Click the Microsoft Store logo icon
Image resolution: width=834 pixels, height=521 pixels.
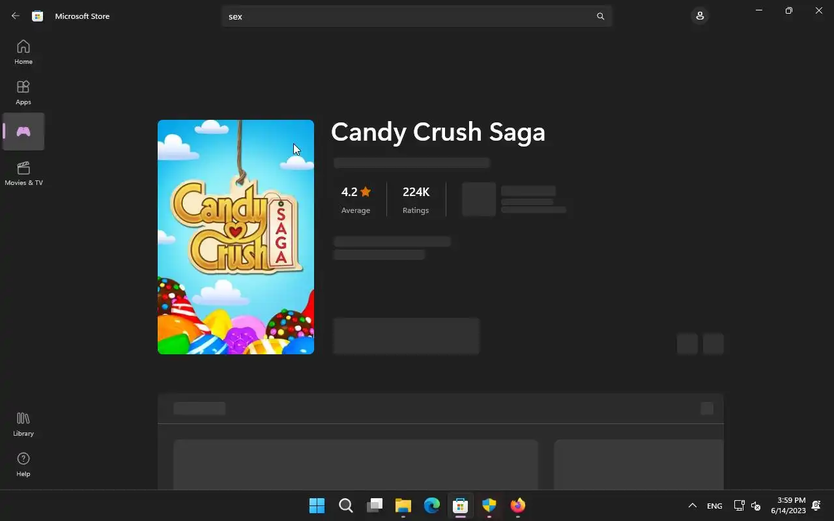pyautogui.click(x=38, y=16)
